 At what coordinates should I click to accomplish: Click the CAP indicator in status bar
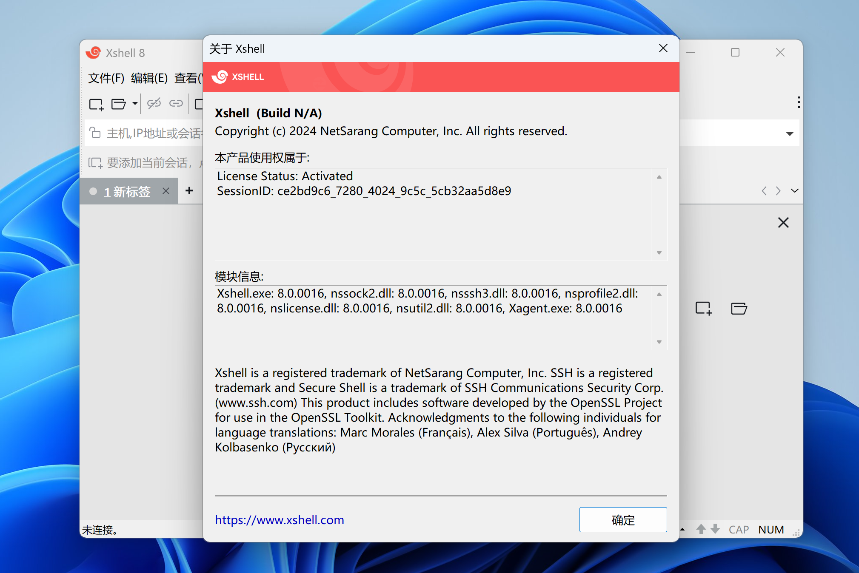click(x=739, y=530)
